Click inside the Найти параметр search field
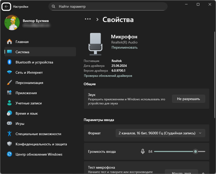 coord(104,6)
